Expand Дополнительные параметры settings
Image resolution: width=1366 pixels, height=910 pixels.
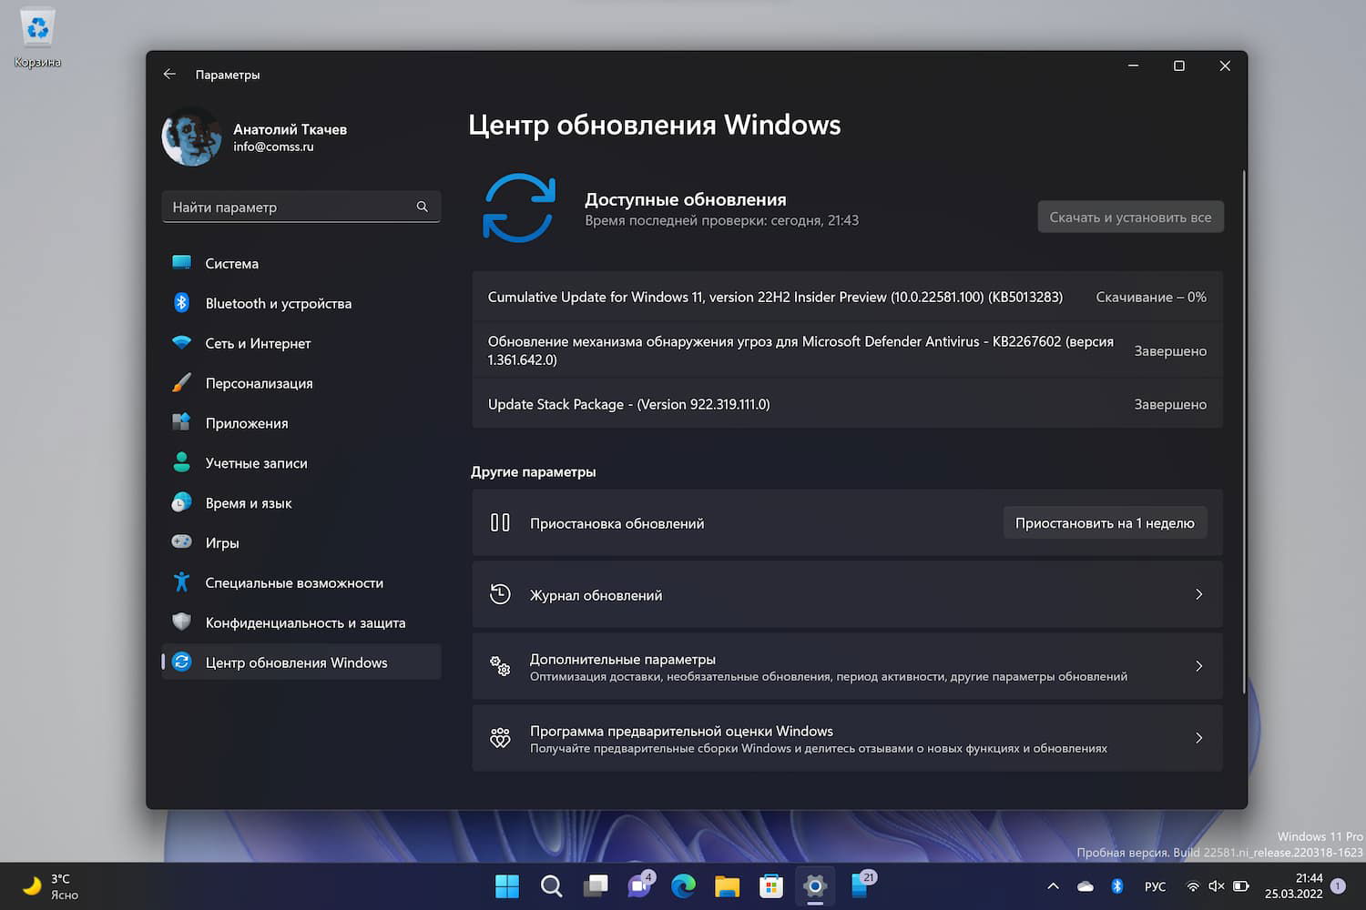point(1198,666)
